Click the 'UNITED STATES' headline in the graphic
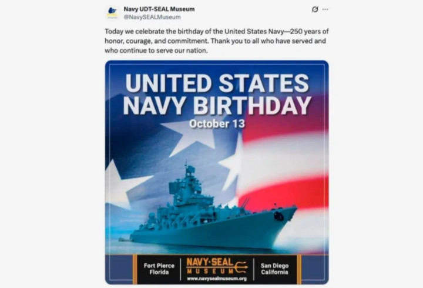The height and width of the screenshot is (288, 423). [217, 83]
